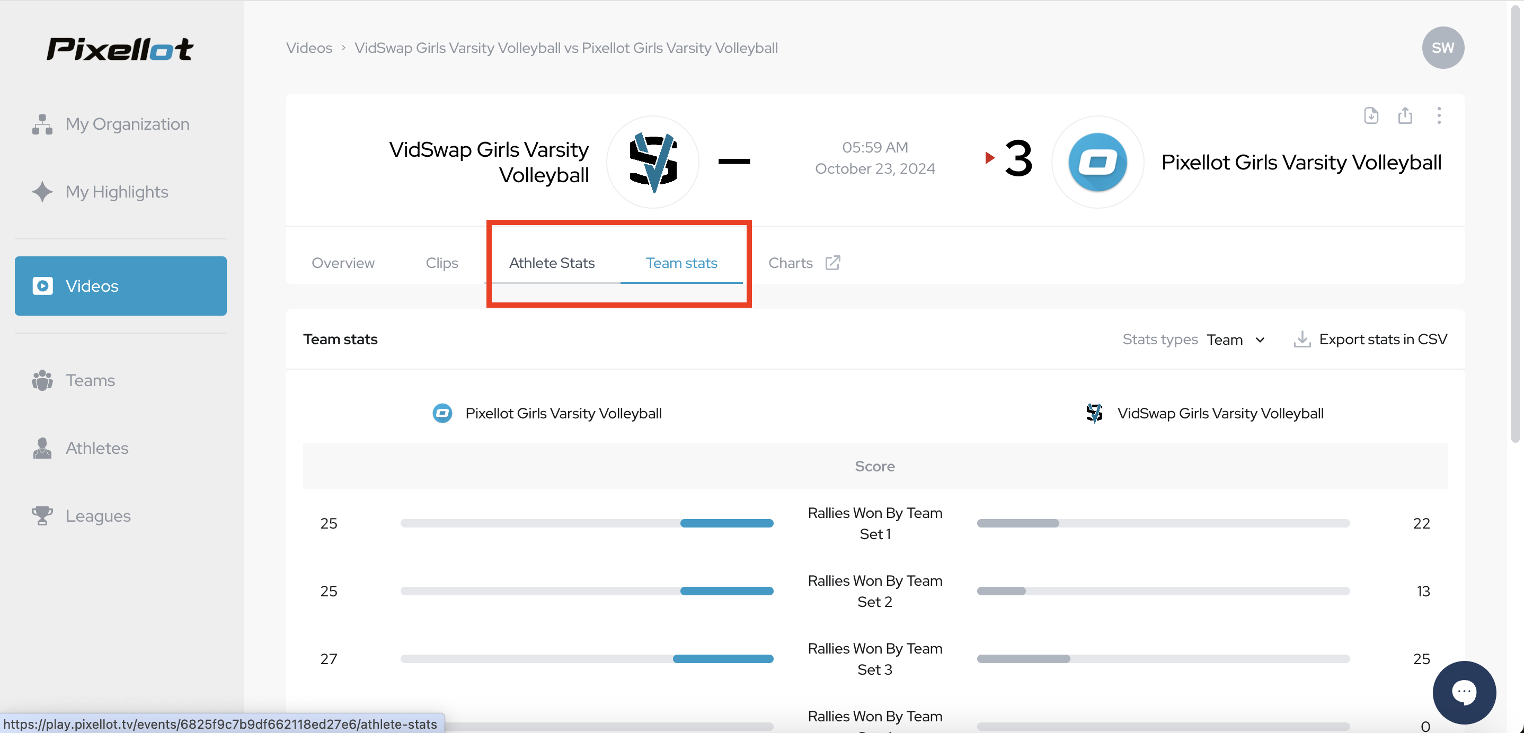The image size is (1524, 733).
Task: Click the Stats types dropdown chevron
Action: [1260, 340]
